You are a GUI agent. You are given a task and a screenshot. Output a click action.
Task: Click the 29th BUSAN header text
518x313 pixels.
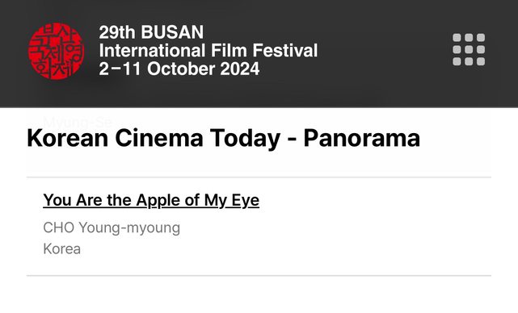pos(151,32)
